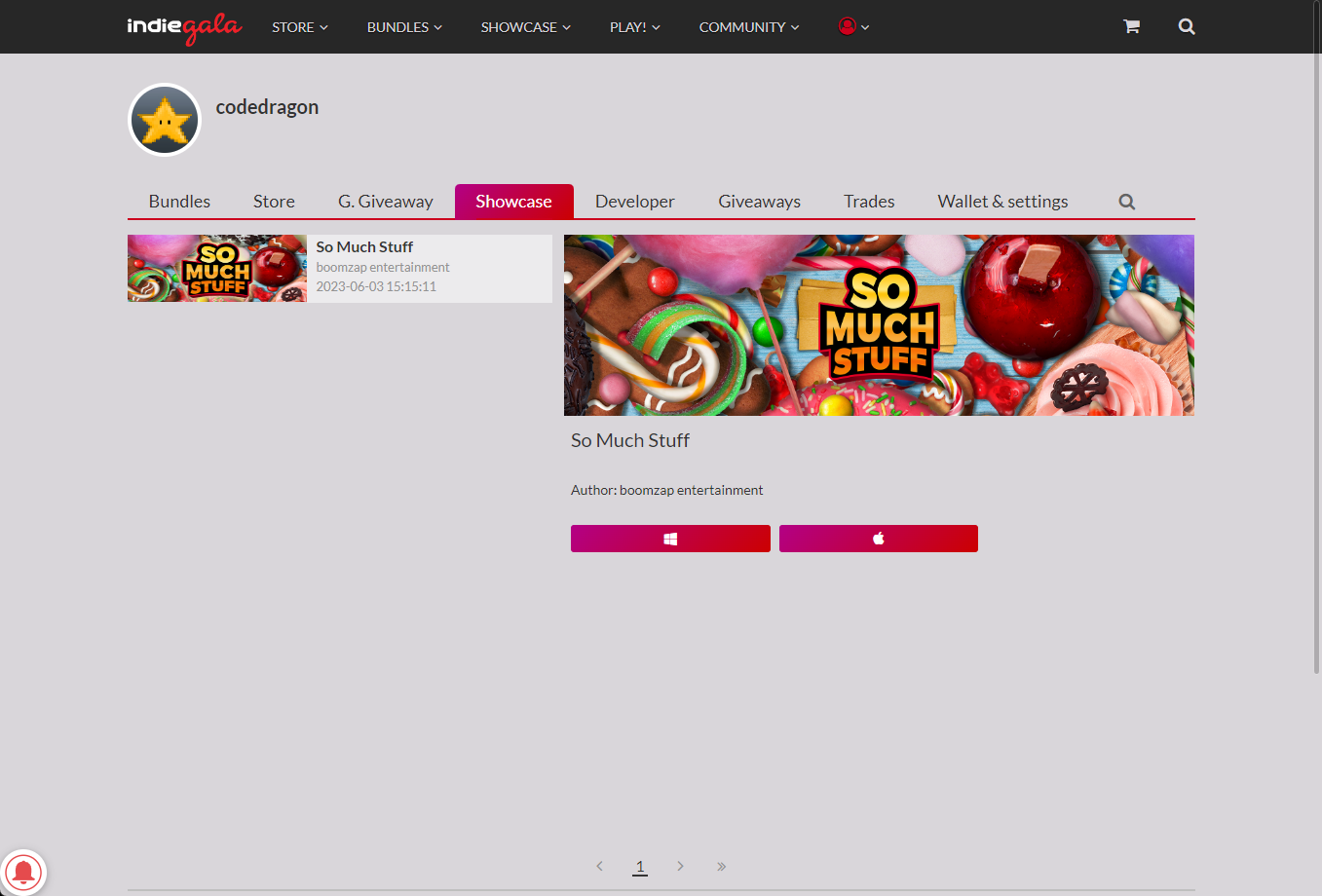Switch to the Trades tab
This screenshot has height=896, width=1322.
click(869, 202)
